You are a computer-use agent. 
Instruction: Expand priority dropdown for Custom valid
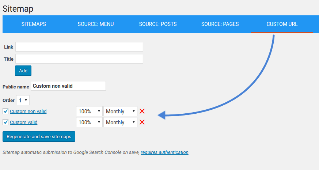89,122
